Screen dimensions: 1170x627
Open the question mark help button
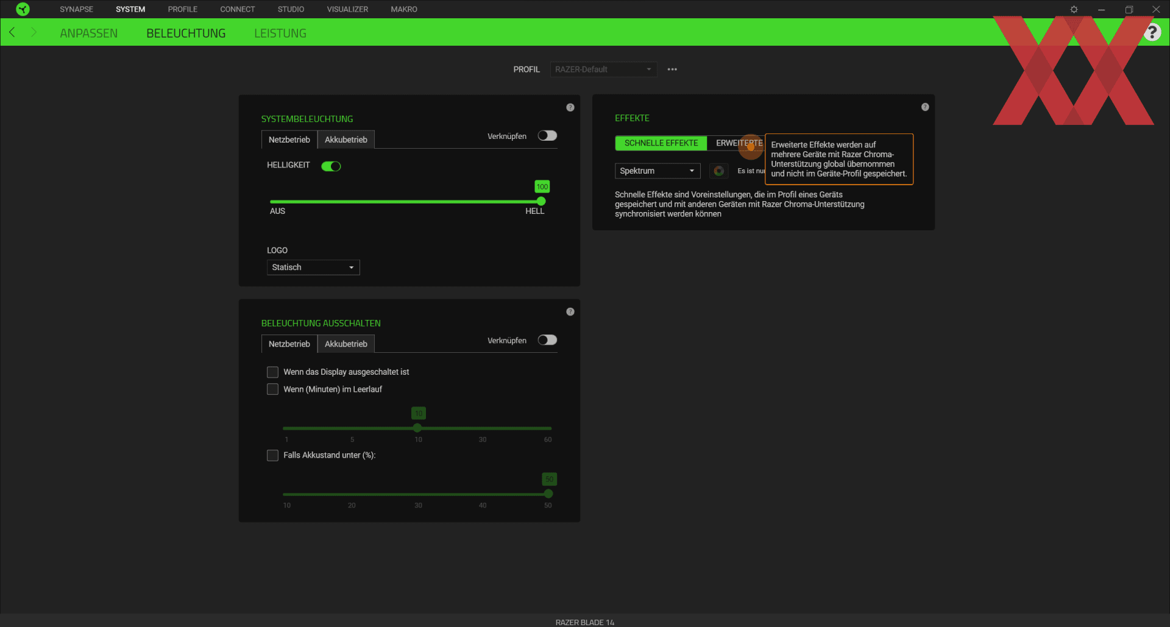pyautogui.click(x=1152, y=32)
